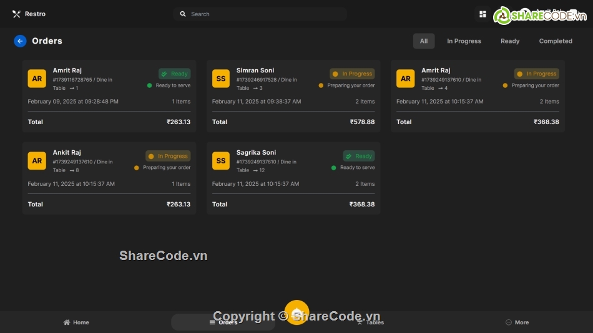This screenshot has width=593, height=333.
Task: Click In Progress badge on Simran Soni order
Action: tap(352, 74)
